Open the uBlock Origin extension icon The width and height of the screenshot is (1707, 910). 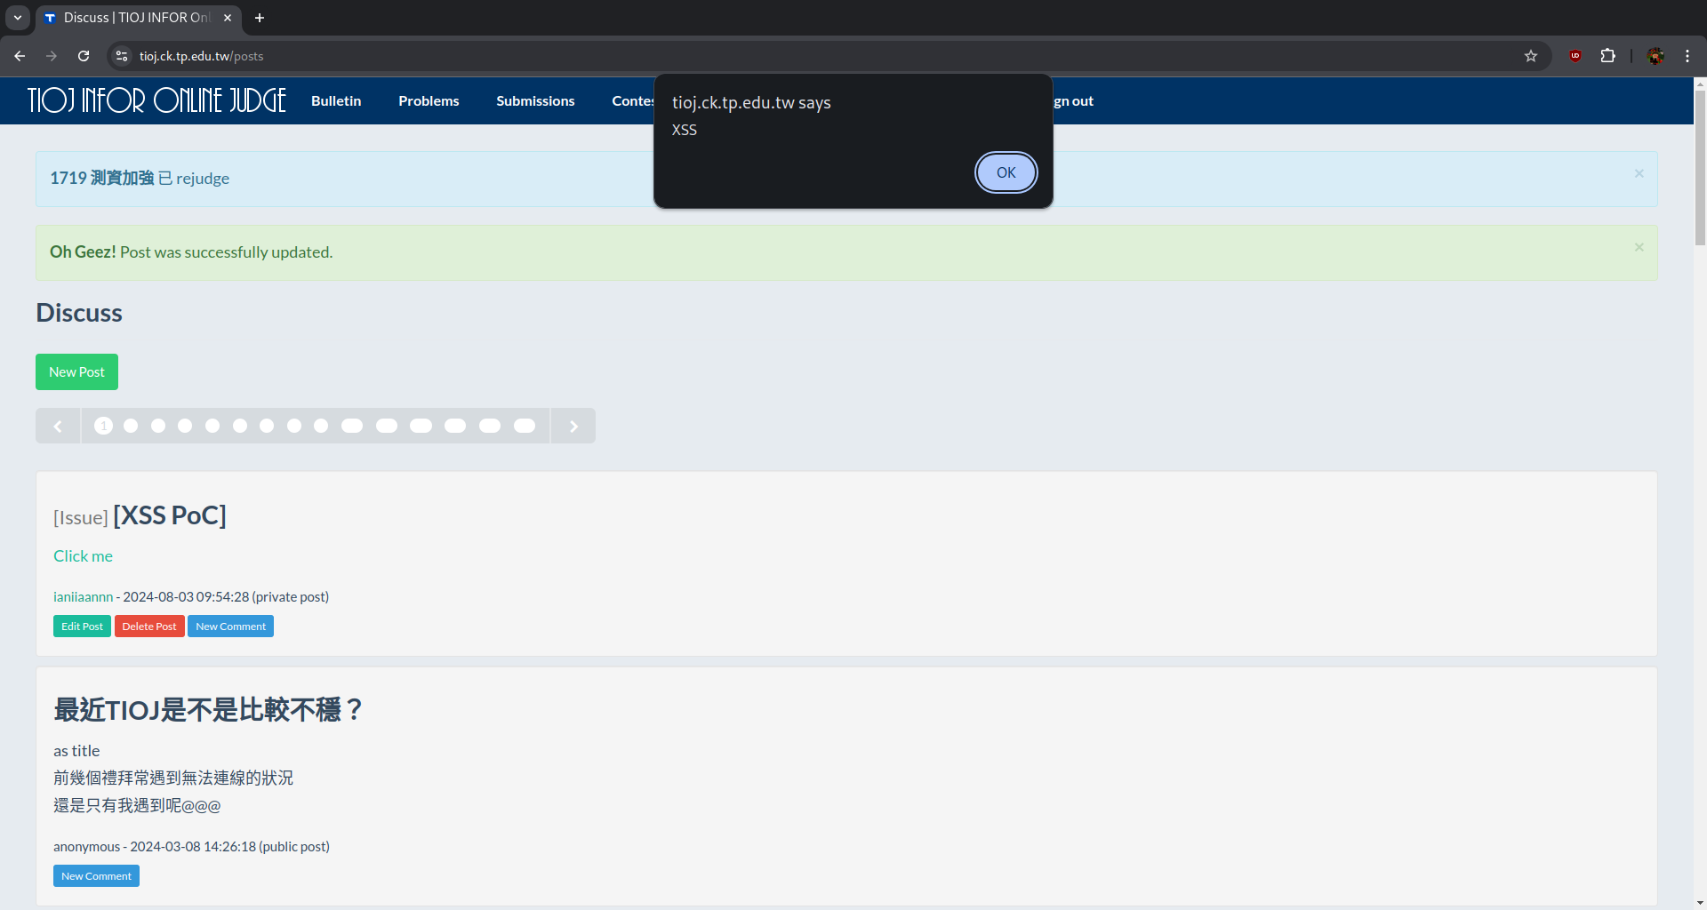click(1575, 56)
